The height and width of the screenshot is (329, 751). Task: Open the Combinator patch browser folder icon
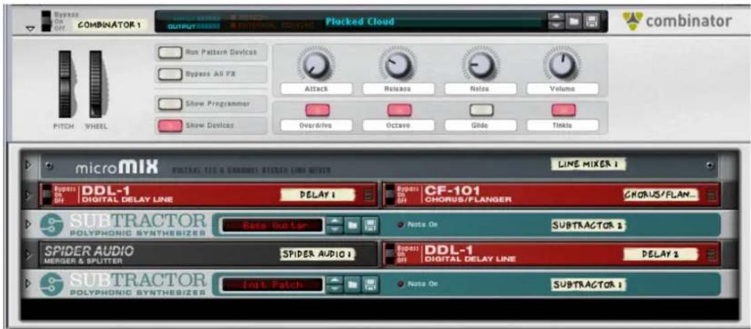(573, 21)
